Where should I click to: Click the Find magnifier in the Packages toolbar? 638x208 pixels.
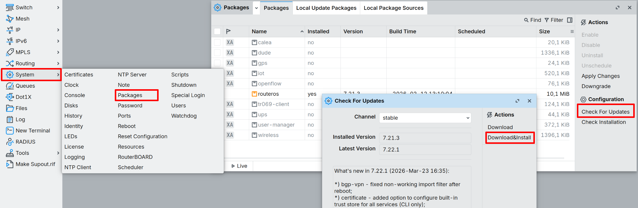(x=526, y=20)
